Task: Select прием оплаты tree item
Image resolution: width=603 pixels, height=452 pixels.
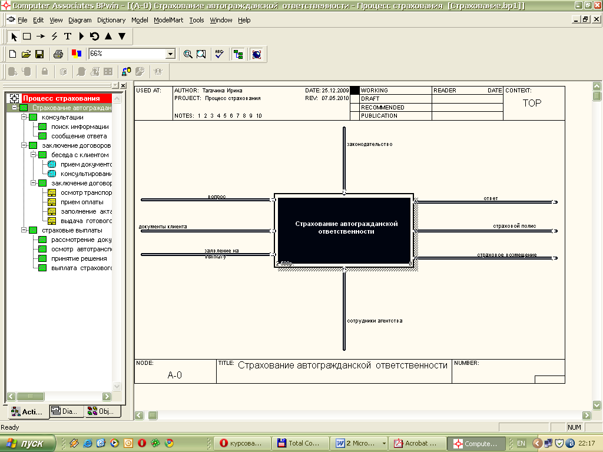Action: tap(82, 202)
